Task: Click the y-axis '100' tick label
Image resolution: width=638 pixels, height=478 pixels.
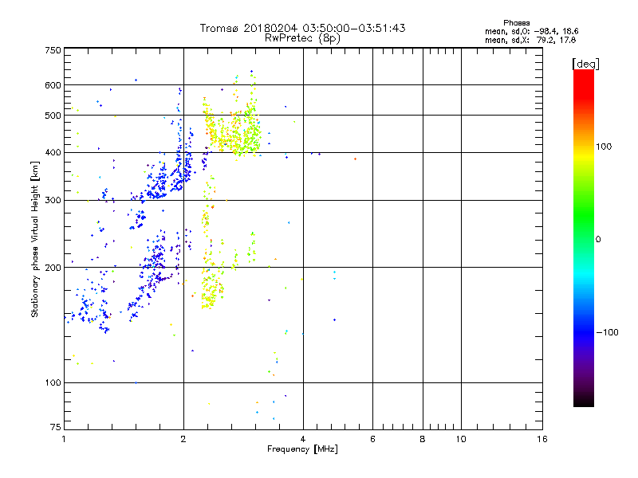Action: coord(53,383)
